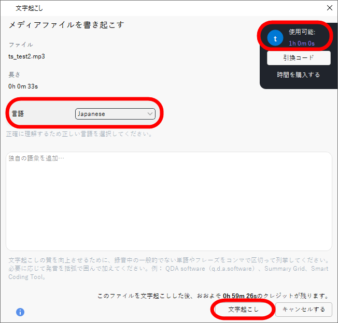Screen dimensions: 338x323
Task: Click the blue 't' account avatar
Action: point(275,38)
